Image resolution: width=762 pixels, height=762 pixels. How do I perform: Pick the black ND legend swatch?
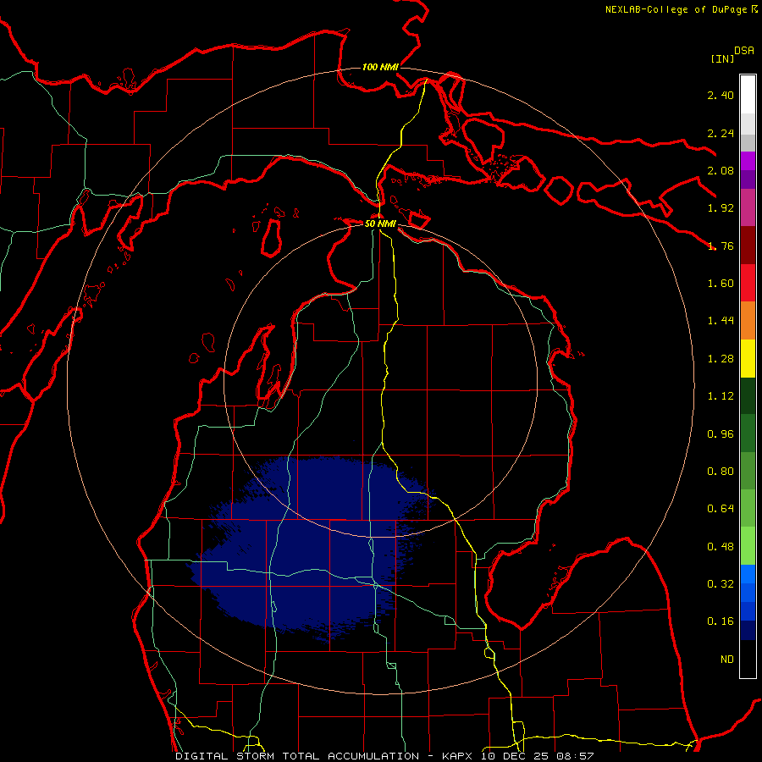point(748,659)
